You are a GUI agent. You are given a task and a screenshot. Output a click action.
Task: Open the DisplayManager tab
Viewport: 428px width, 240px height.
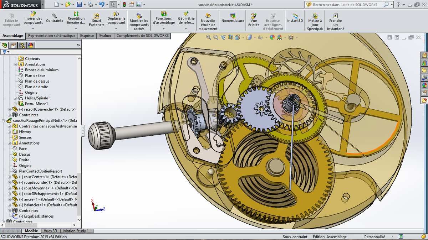pos(31,45)
